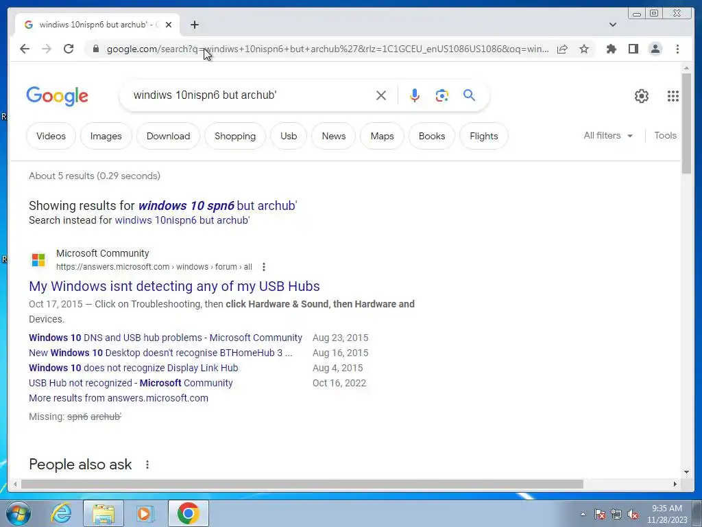Select Chrome in the taskbar
The image size is (702, 527).
tap(188, 513)
